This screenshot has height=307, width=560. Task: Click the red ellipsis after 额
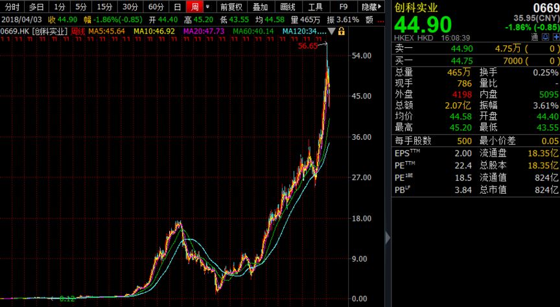(380, 20)
